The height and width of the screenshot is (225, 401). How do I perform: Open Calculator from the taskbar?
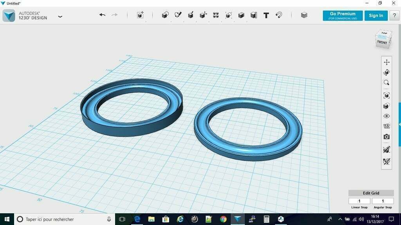266,219
